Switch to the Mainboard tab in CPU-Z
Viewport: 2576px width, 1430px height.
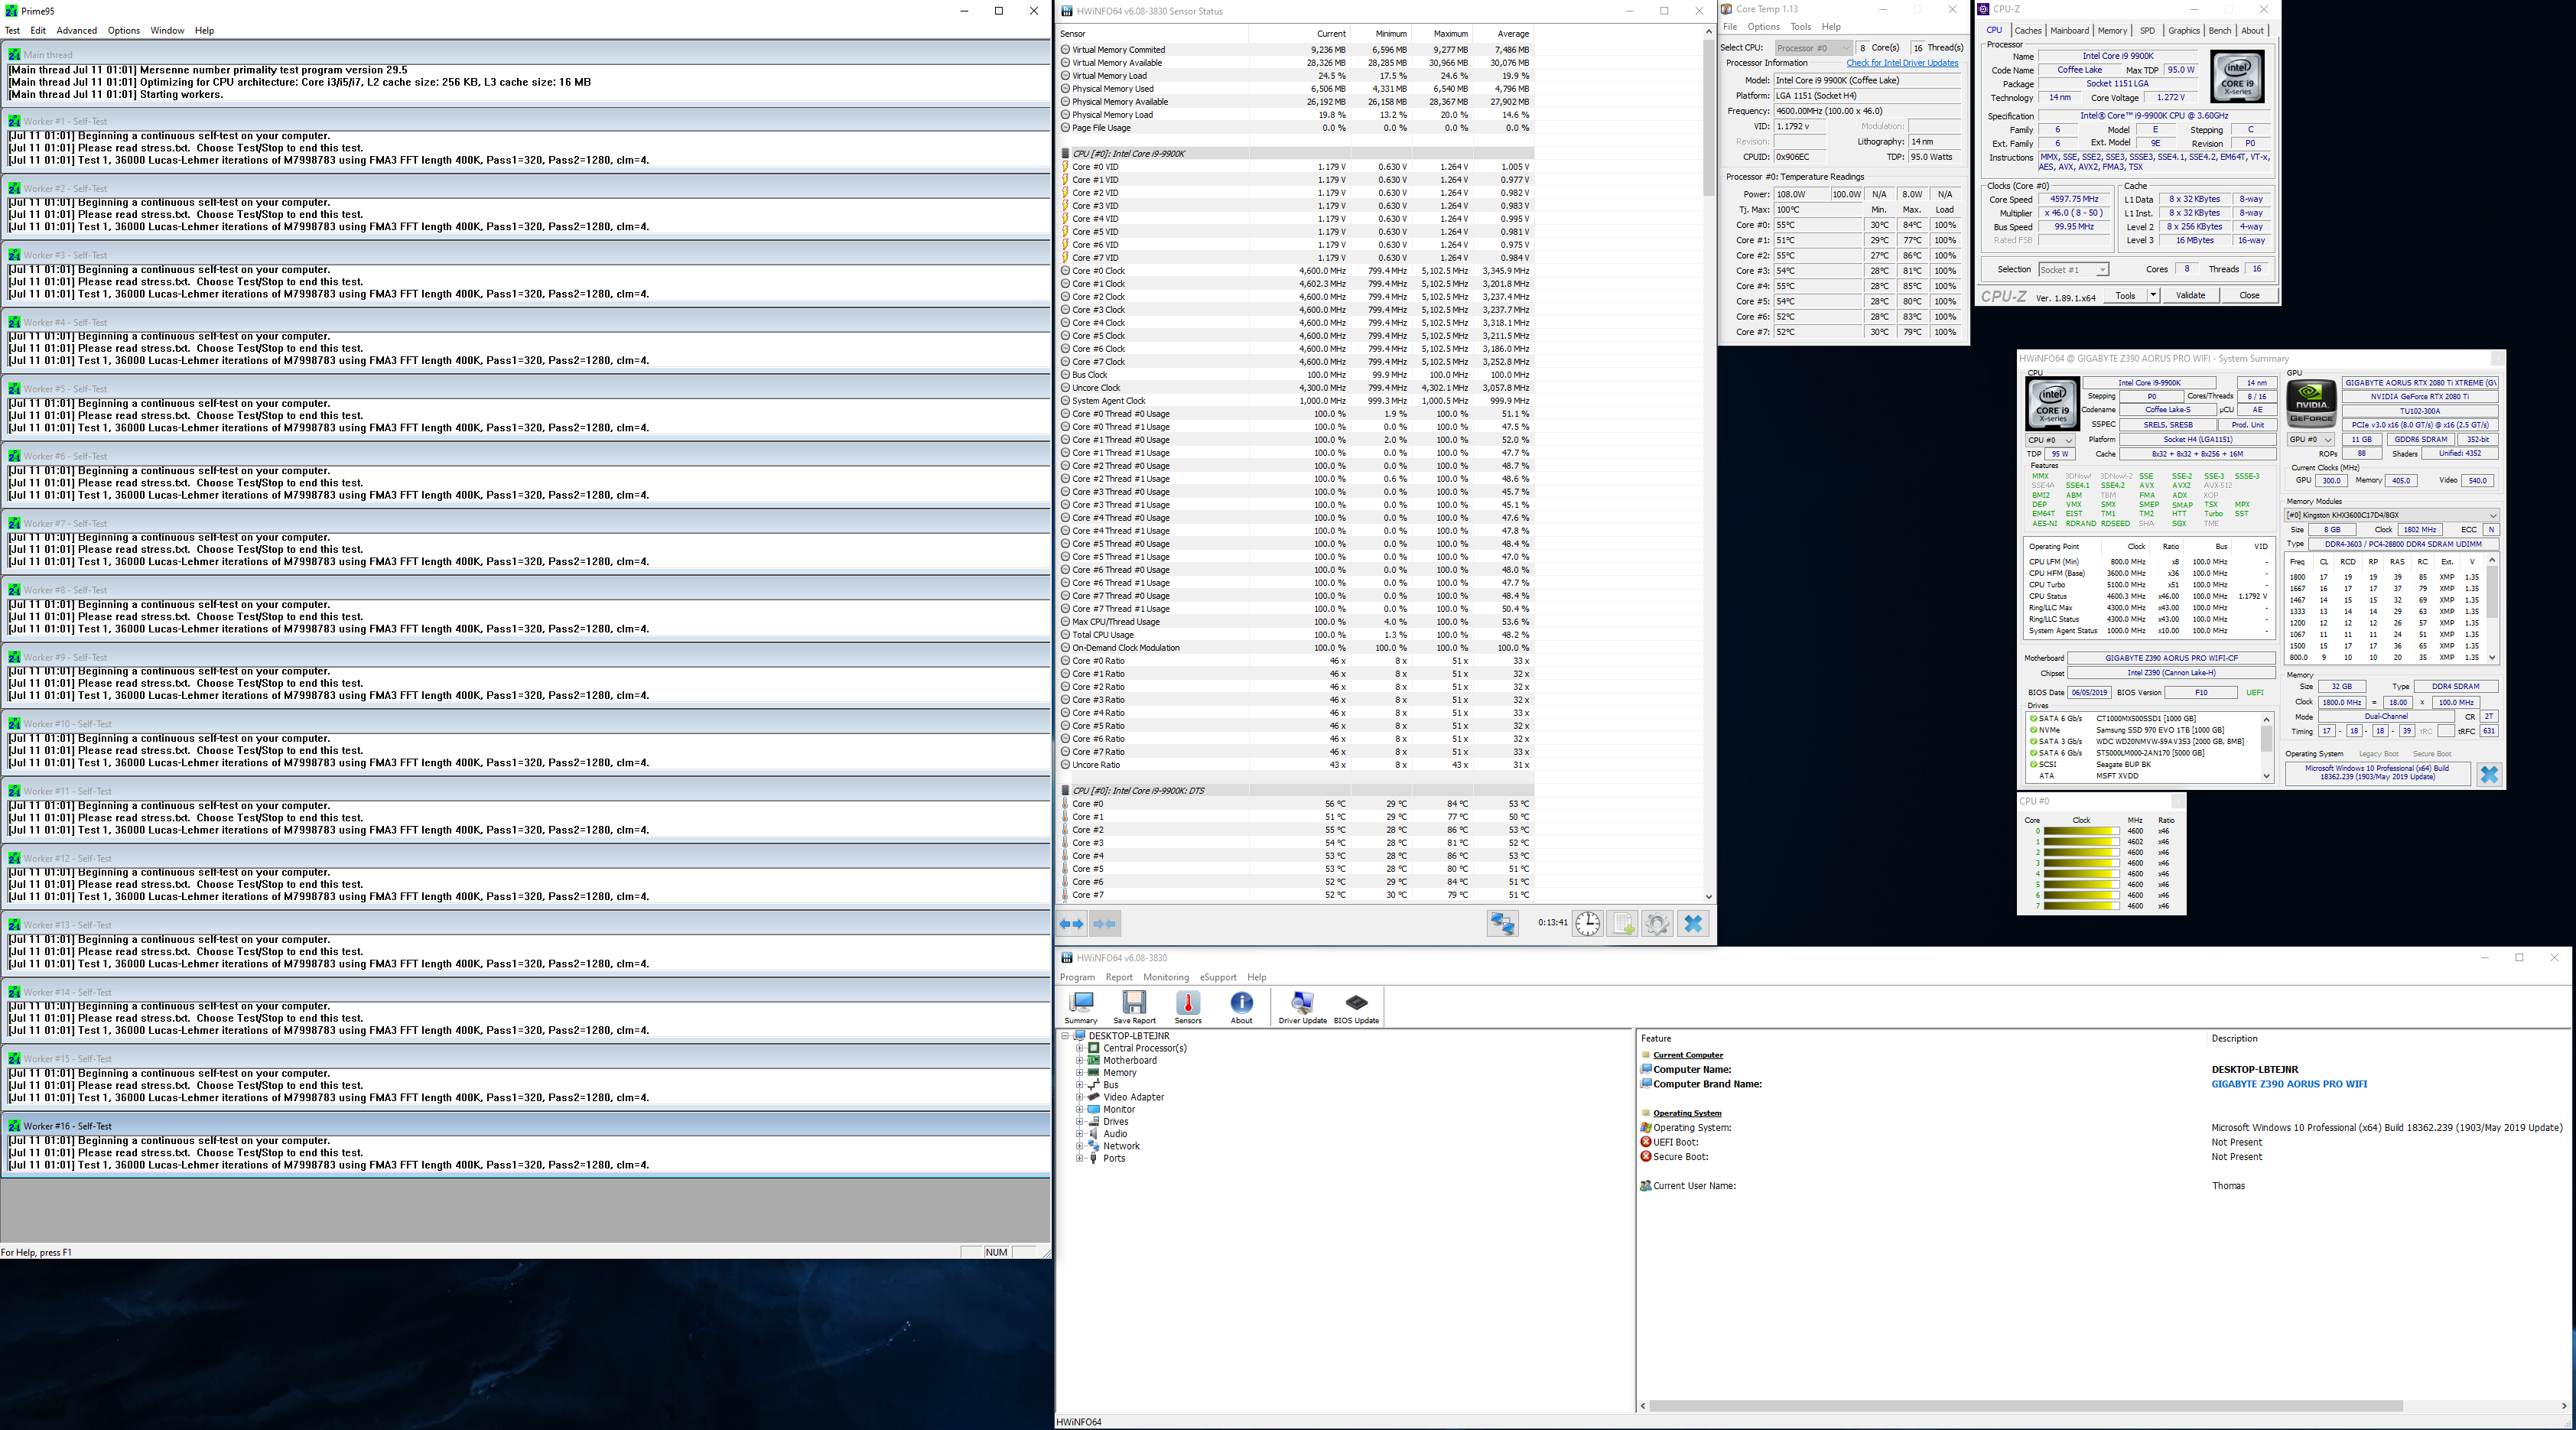[x=2069, y=31]
